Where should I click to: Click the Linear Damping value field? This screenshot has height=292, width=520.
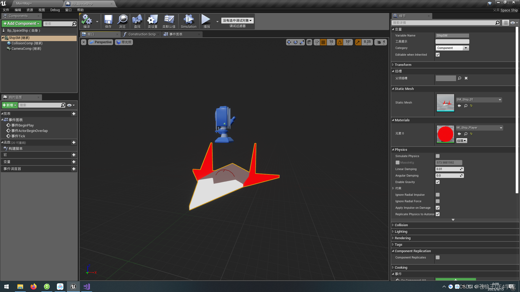[x=450, y=169]
